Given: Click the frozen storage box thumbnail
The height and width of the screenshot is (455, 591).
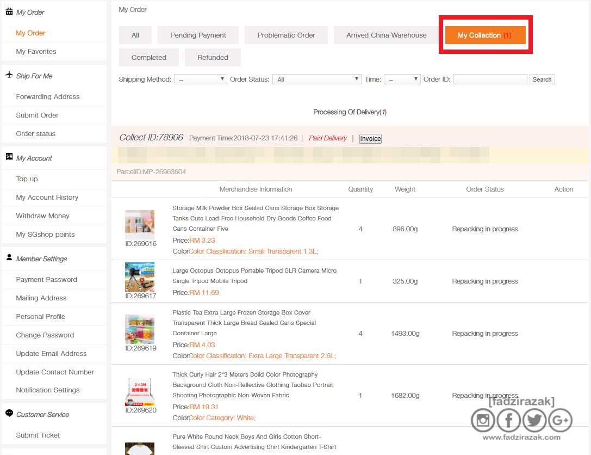Looking at the screenshot, I should click(140, 329).
